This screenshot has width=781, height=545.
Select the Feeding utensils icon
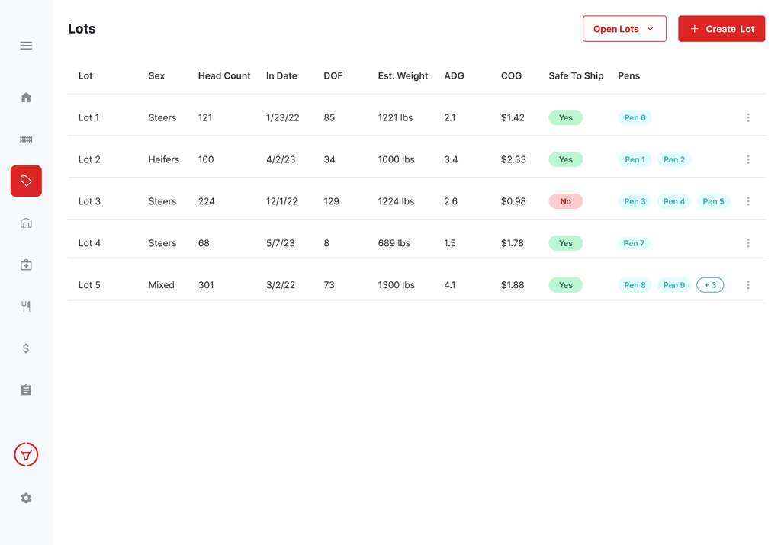point(26,306)
